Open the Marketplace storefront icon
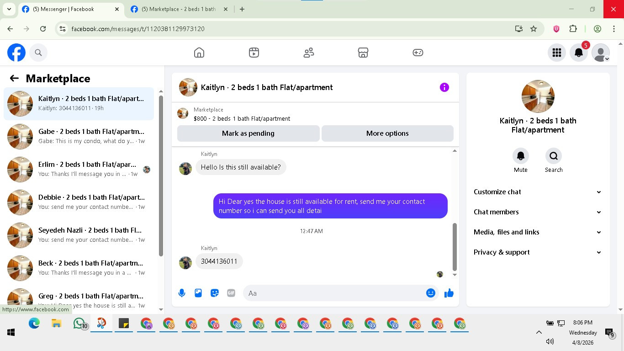Image resolution: width=624 pixels, height=351 pixels. [363, 53]
